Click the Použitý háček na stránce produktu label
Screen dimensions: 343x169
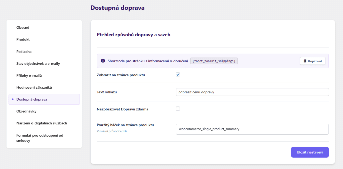[125, 125]
